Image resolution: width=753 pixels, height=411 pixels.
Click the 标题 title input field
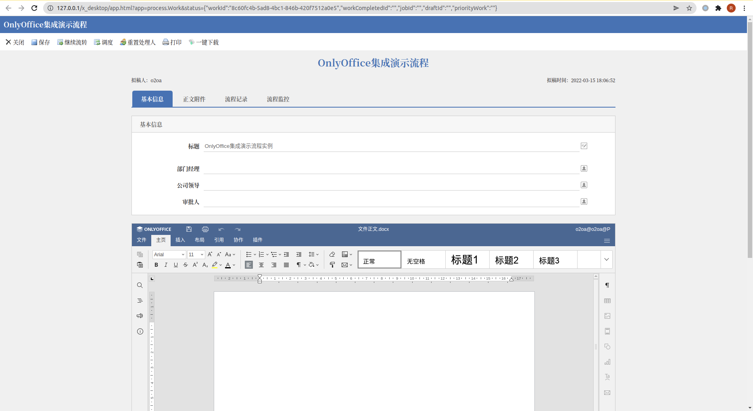coord(390,146)
